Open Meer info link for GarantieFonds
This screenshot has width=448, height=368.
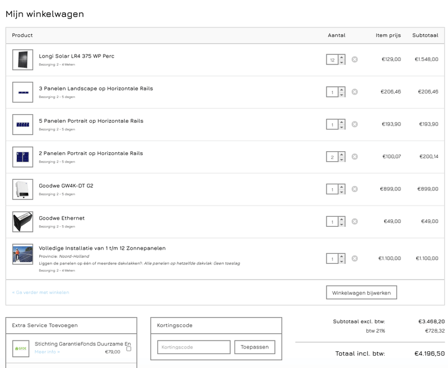point(47,352)
